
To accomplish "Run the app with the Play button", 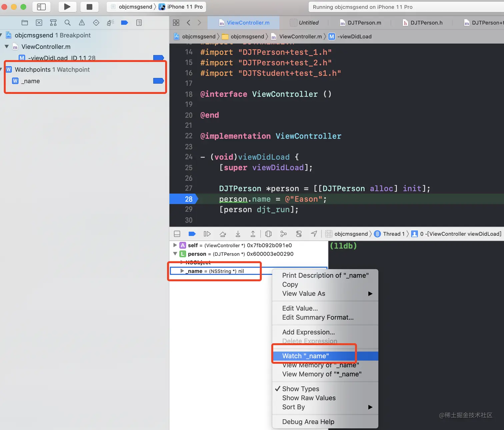I will coord(67,7).
